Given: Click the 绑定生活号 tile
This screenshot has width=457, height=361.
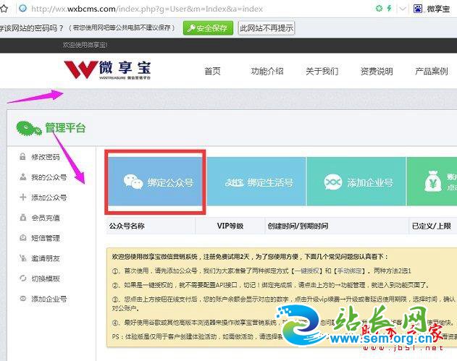Looking at the screenshot, I should (256, 181).
